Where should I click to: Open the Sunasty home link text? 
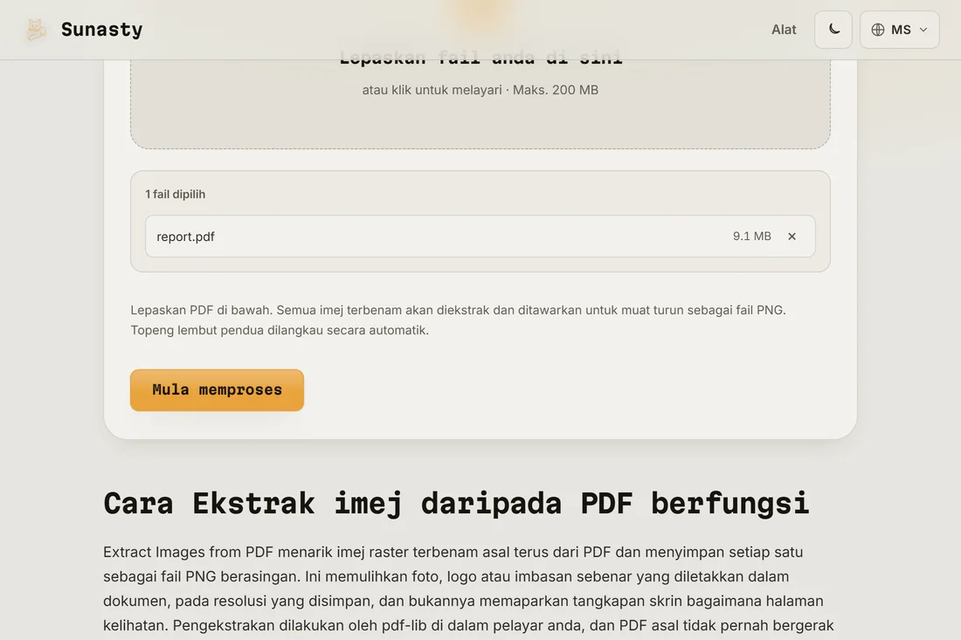[101, 30]
